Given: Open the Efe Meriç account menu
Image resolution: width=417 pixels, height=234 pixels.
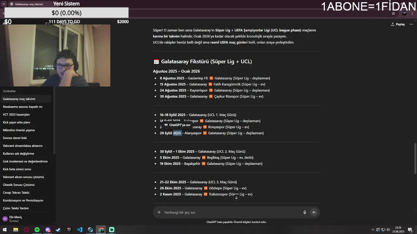Looking at the screenshot, I should [27, 219].
